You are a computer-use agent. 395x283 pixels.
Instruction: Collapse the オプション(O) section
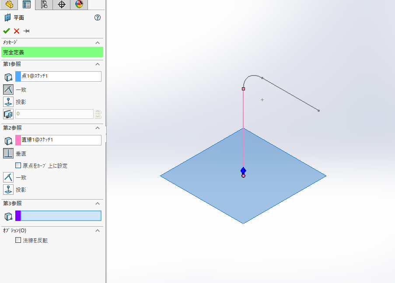(x=98, y=231)
